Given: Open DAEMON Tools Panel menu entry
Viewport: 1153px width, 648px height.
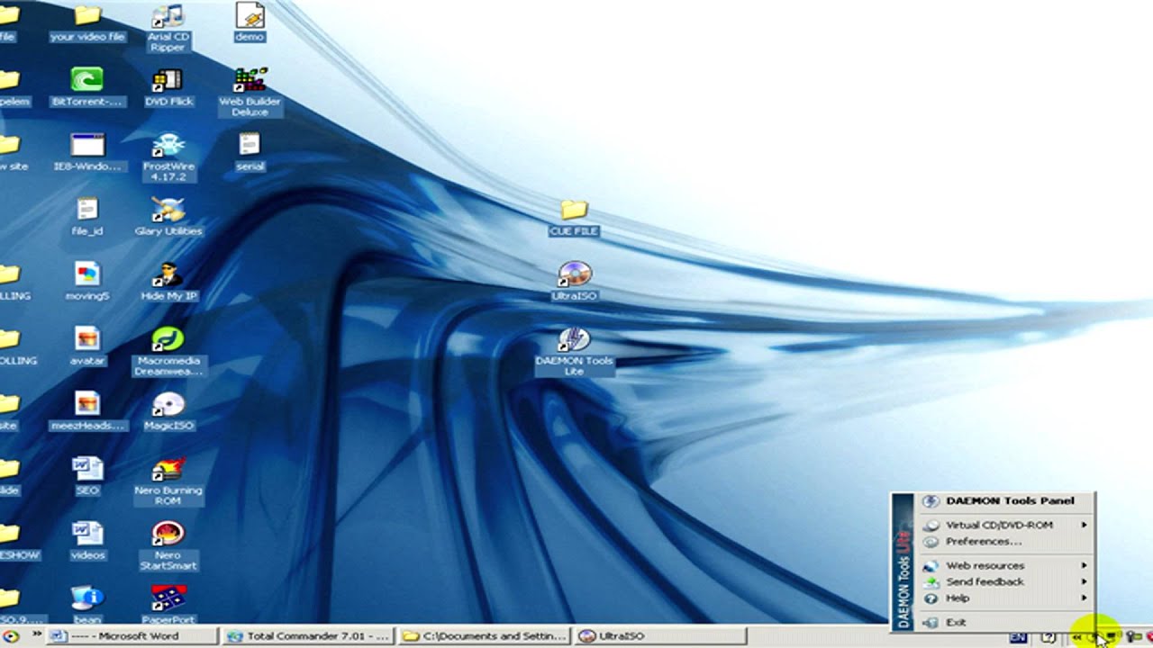Looking at the screenshot, I should point(1004,500).
